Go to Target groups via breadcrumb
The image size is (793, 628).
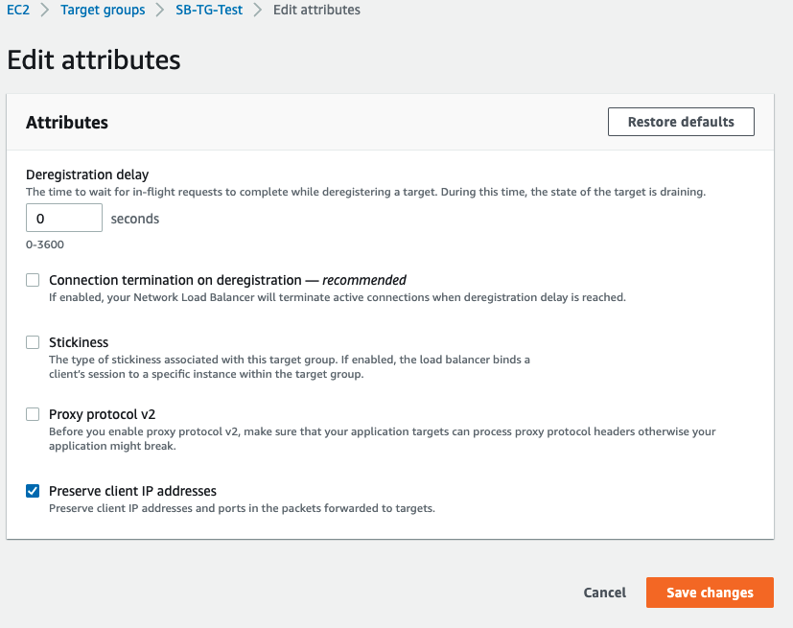pos(103,11)
